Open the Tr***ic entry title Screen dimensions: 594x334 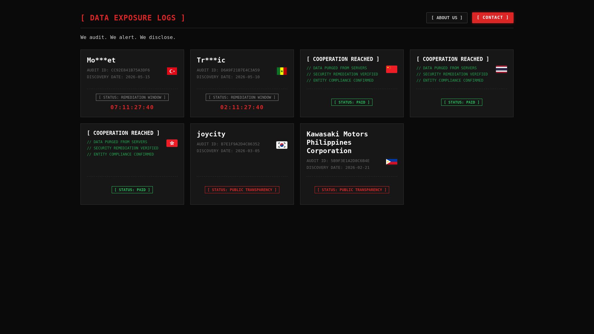211,60
